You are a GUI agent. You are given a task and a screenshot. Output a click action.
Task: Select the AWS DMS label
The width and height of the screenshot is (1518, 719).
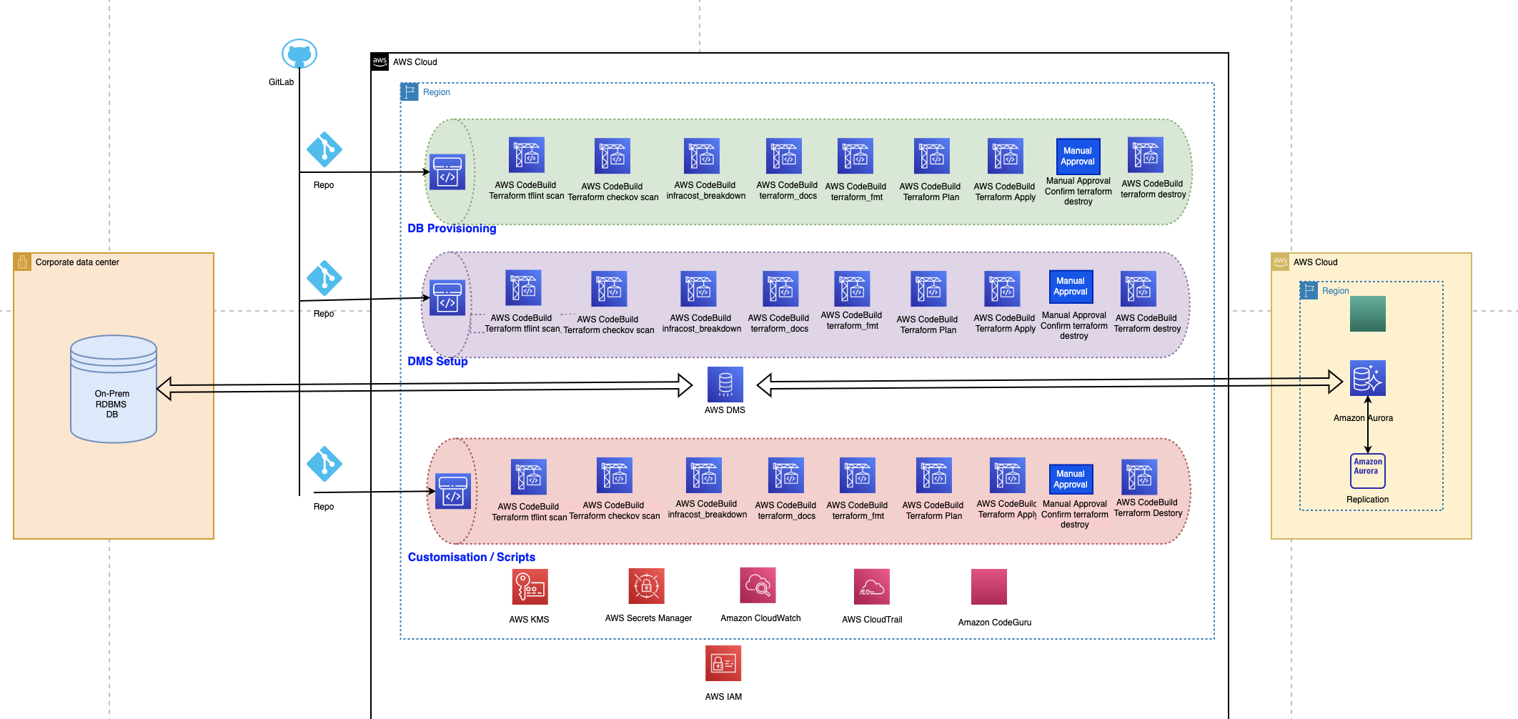point(725,410)
